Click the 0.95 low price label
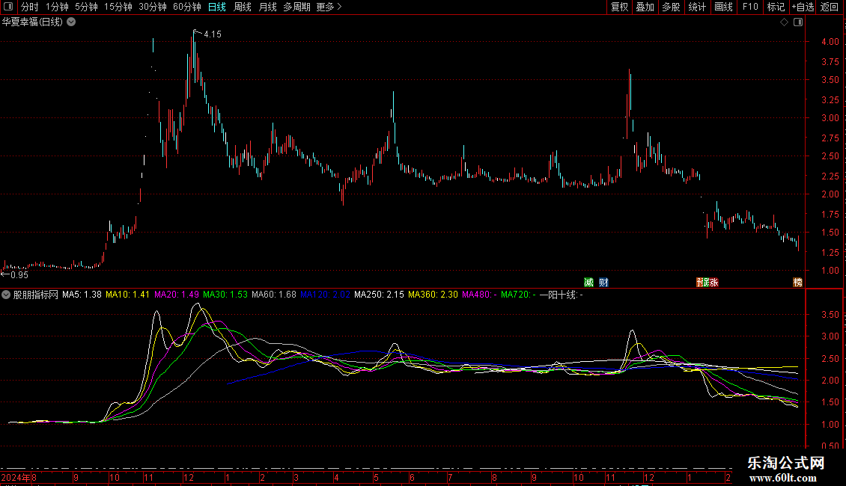 [19, 275]
